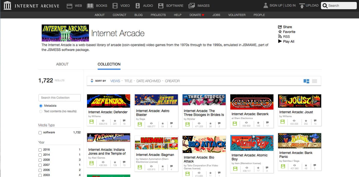Open the Software floppy disk icon
The width and height of the screenshot is (359, 177).
pyautogui.click(x=161, y=6)
